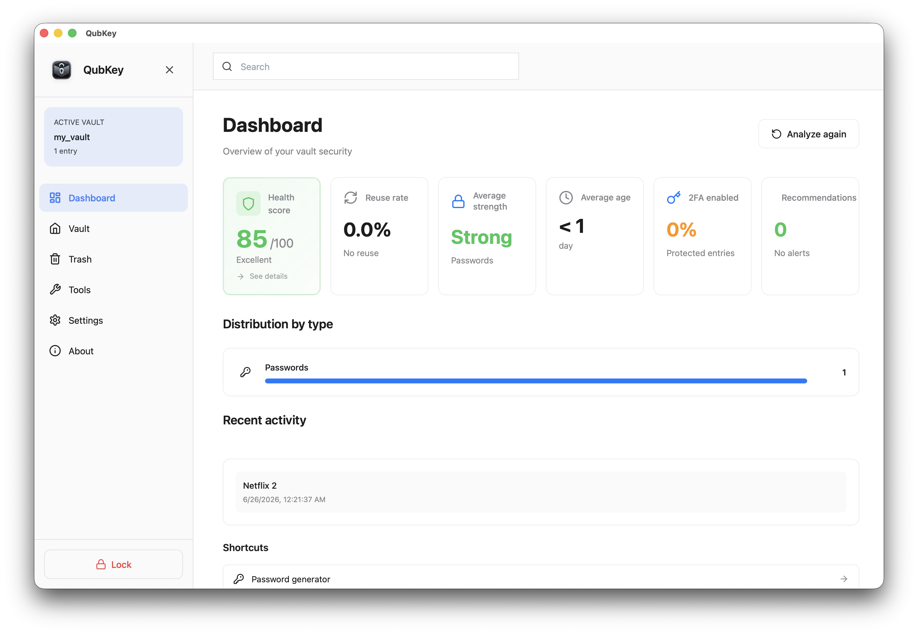Select the my_vault active vault card
This screenshot has width=918, height=634.
coord(114,137)
